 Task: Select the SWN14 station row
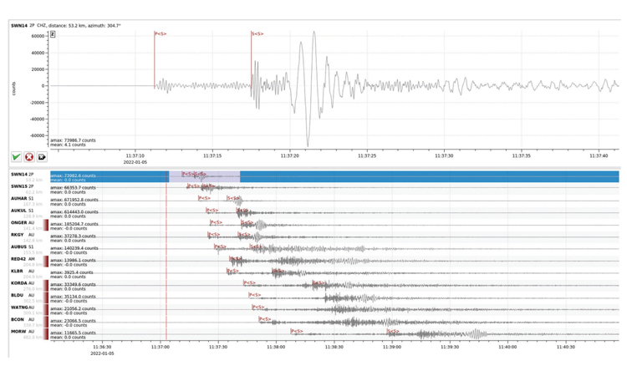click(x=25, y=176)
